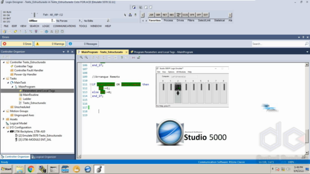
Task: Collapse the line 111 if-block fold marker
Action: tap(91, 85)
